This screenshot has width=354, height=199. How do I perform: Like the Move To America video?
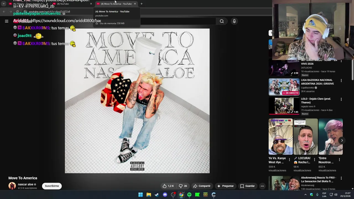pos(168,186)
